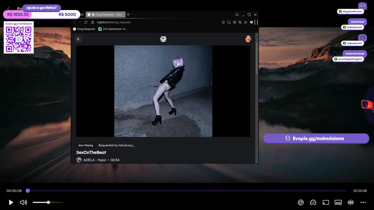Viewport: 374px width, 210px height.
Task: Click the disguisedteemo chat username
Action: pos(352,11)
